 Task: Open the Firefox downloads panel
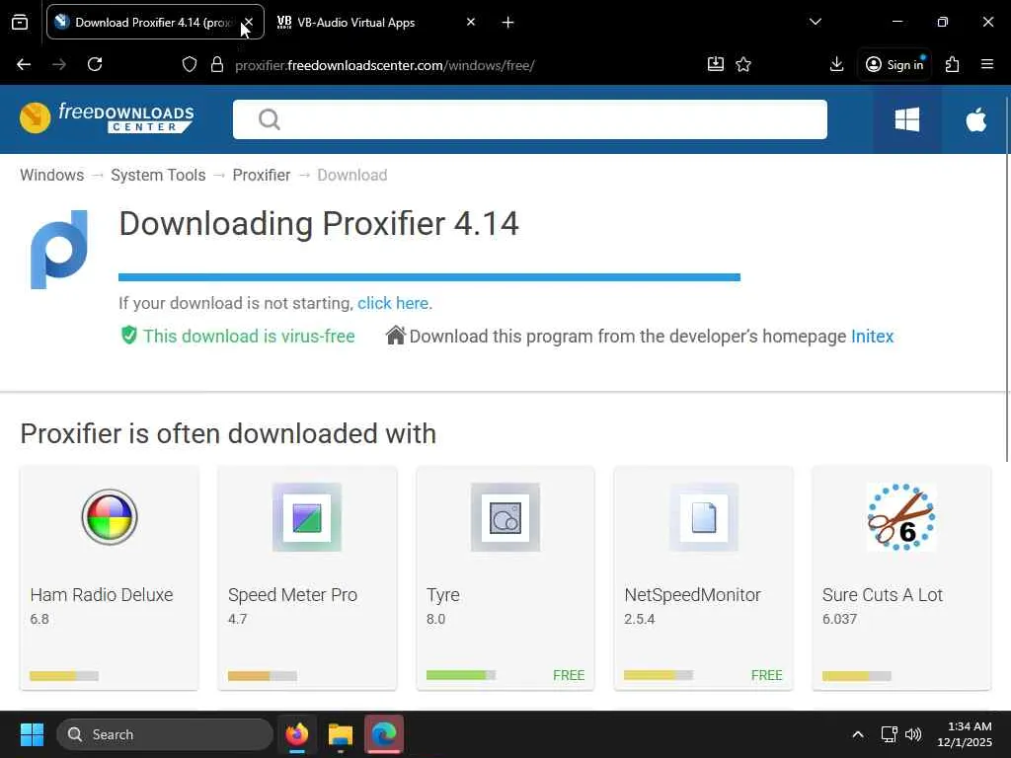837,64
